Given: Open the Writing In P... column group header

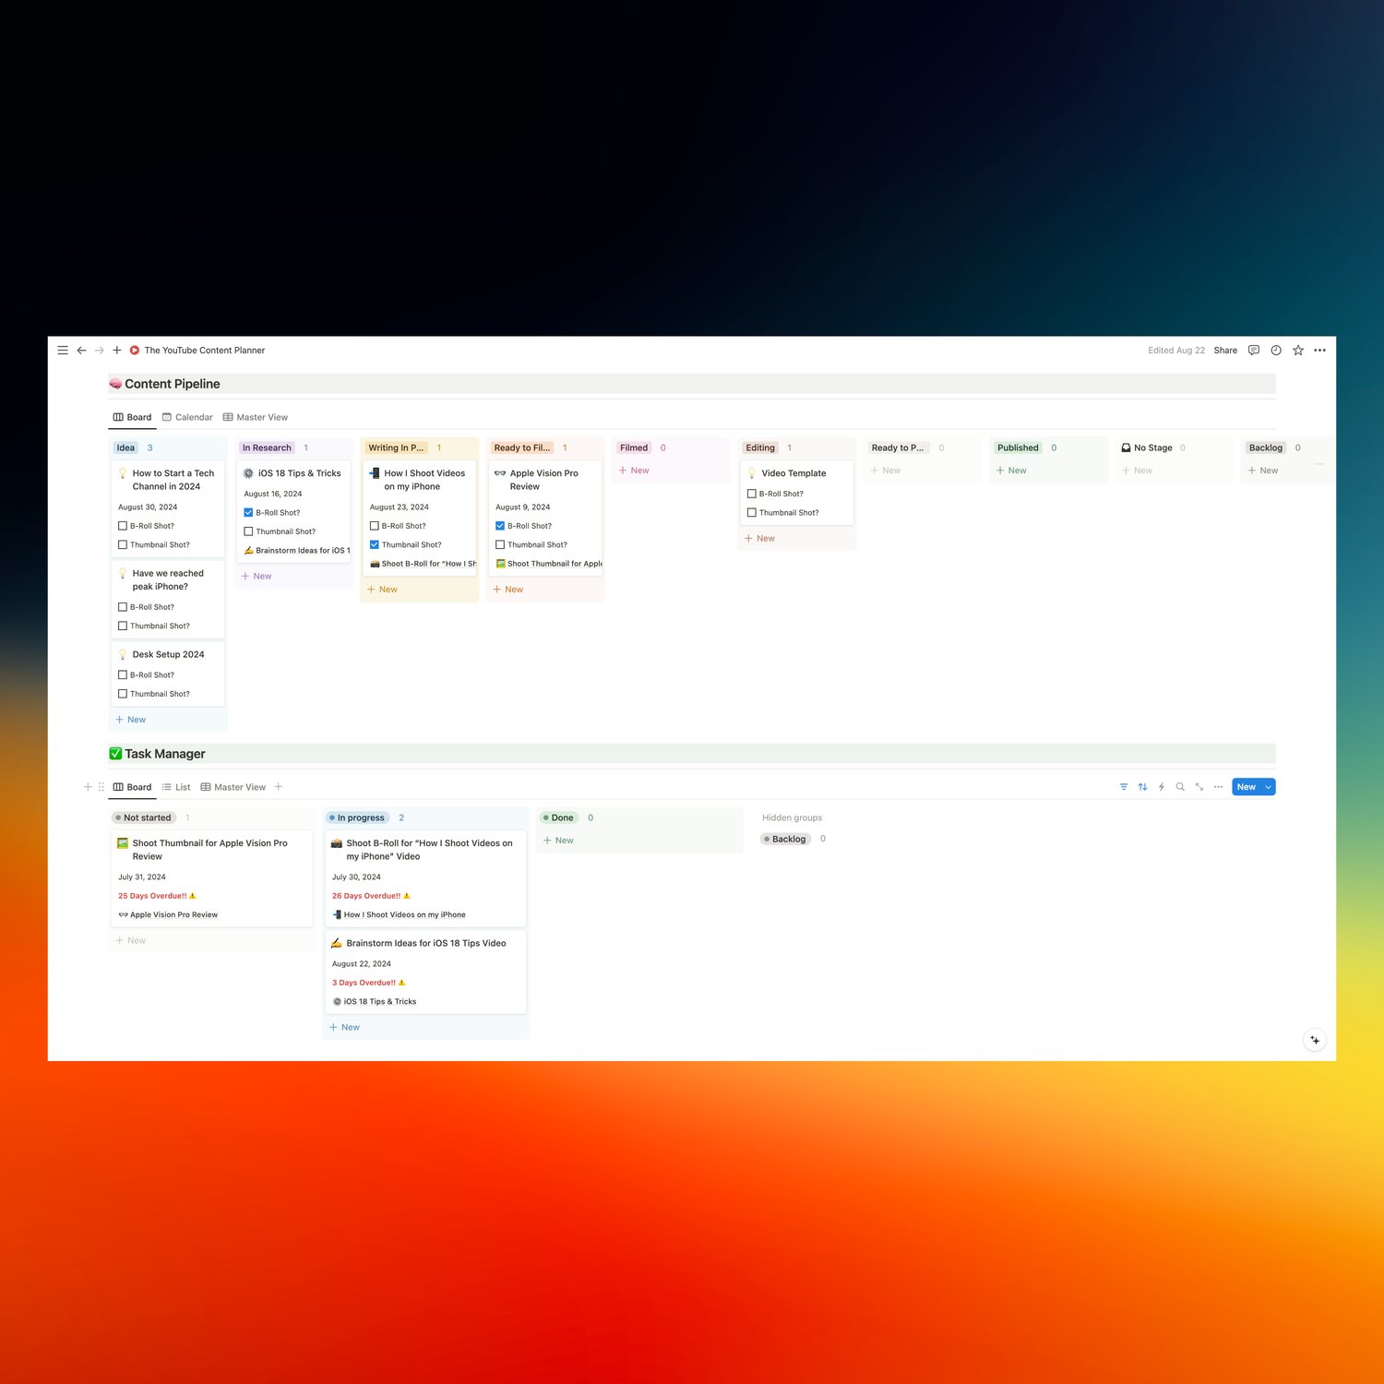Looking at the screenshot, I should [x=396, y=447].
